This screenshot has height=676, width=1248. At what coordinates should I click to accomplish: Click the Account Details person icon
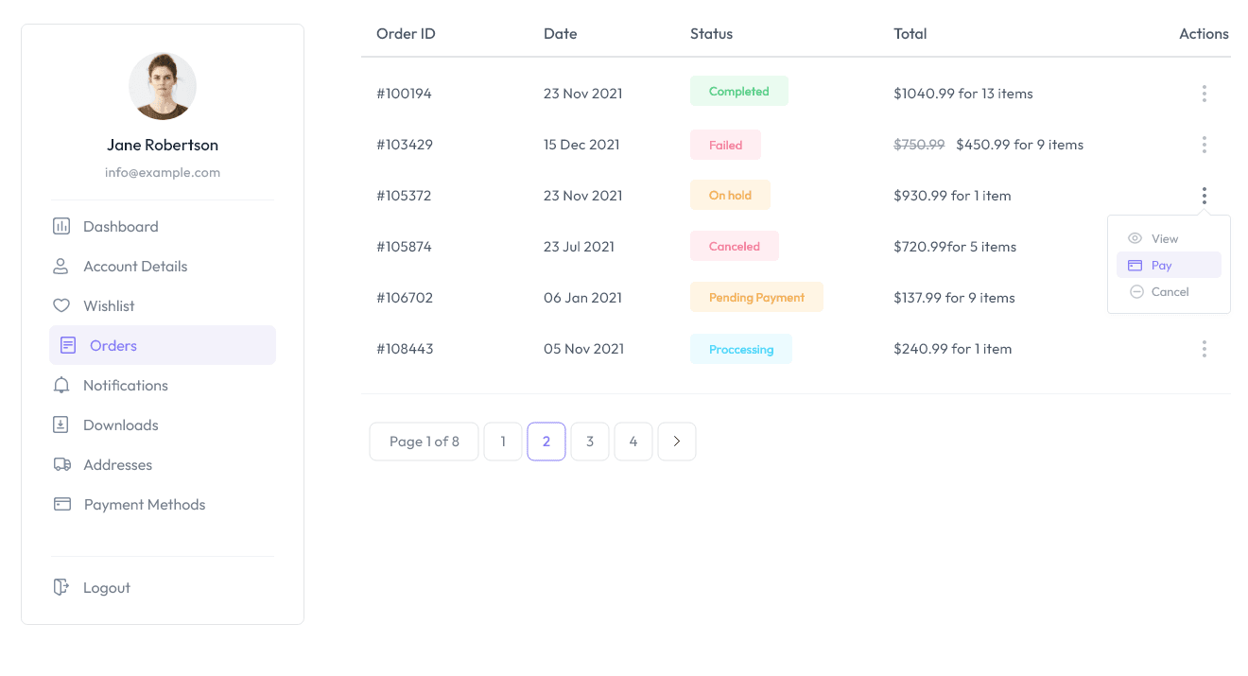(x=61, y=266)
